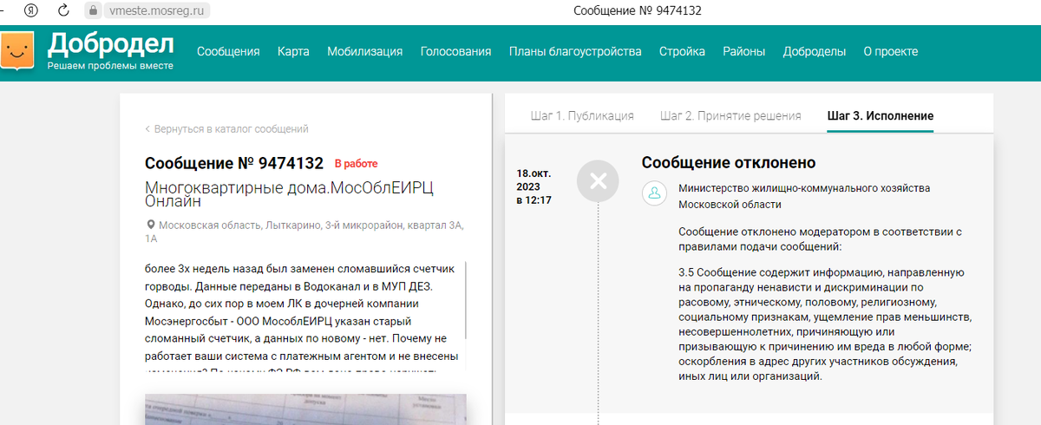The height and width of the screenshot is (425, 1041).
Task: Open the Карта menu item
Action: tap(293, 51)
